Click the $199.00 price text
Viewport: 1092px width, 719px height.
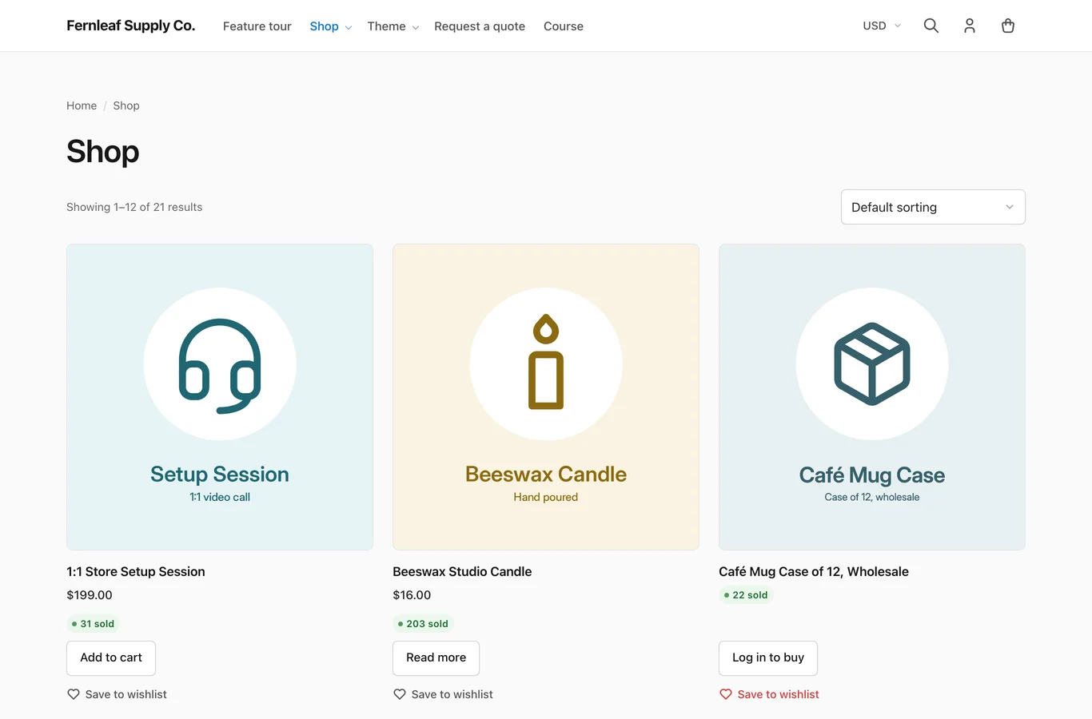click(90, 595)
